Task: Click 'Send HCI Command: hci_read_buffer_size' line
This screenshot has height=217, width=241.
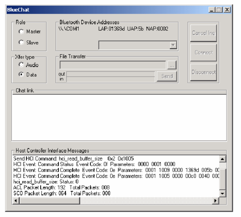Action: 73,159
